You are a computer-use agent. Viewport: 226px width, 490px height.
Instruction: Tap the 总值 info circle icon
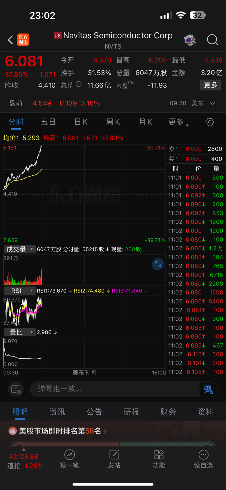(79, 84)
